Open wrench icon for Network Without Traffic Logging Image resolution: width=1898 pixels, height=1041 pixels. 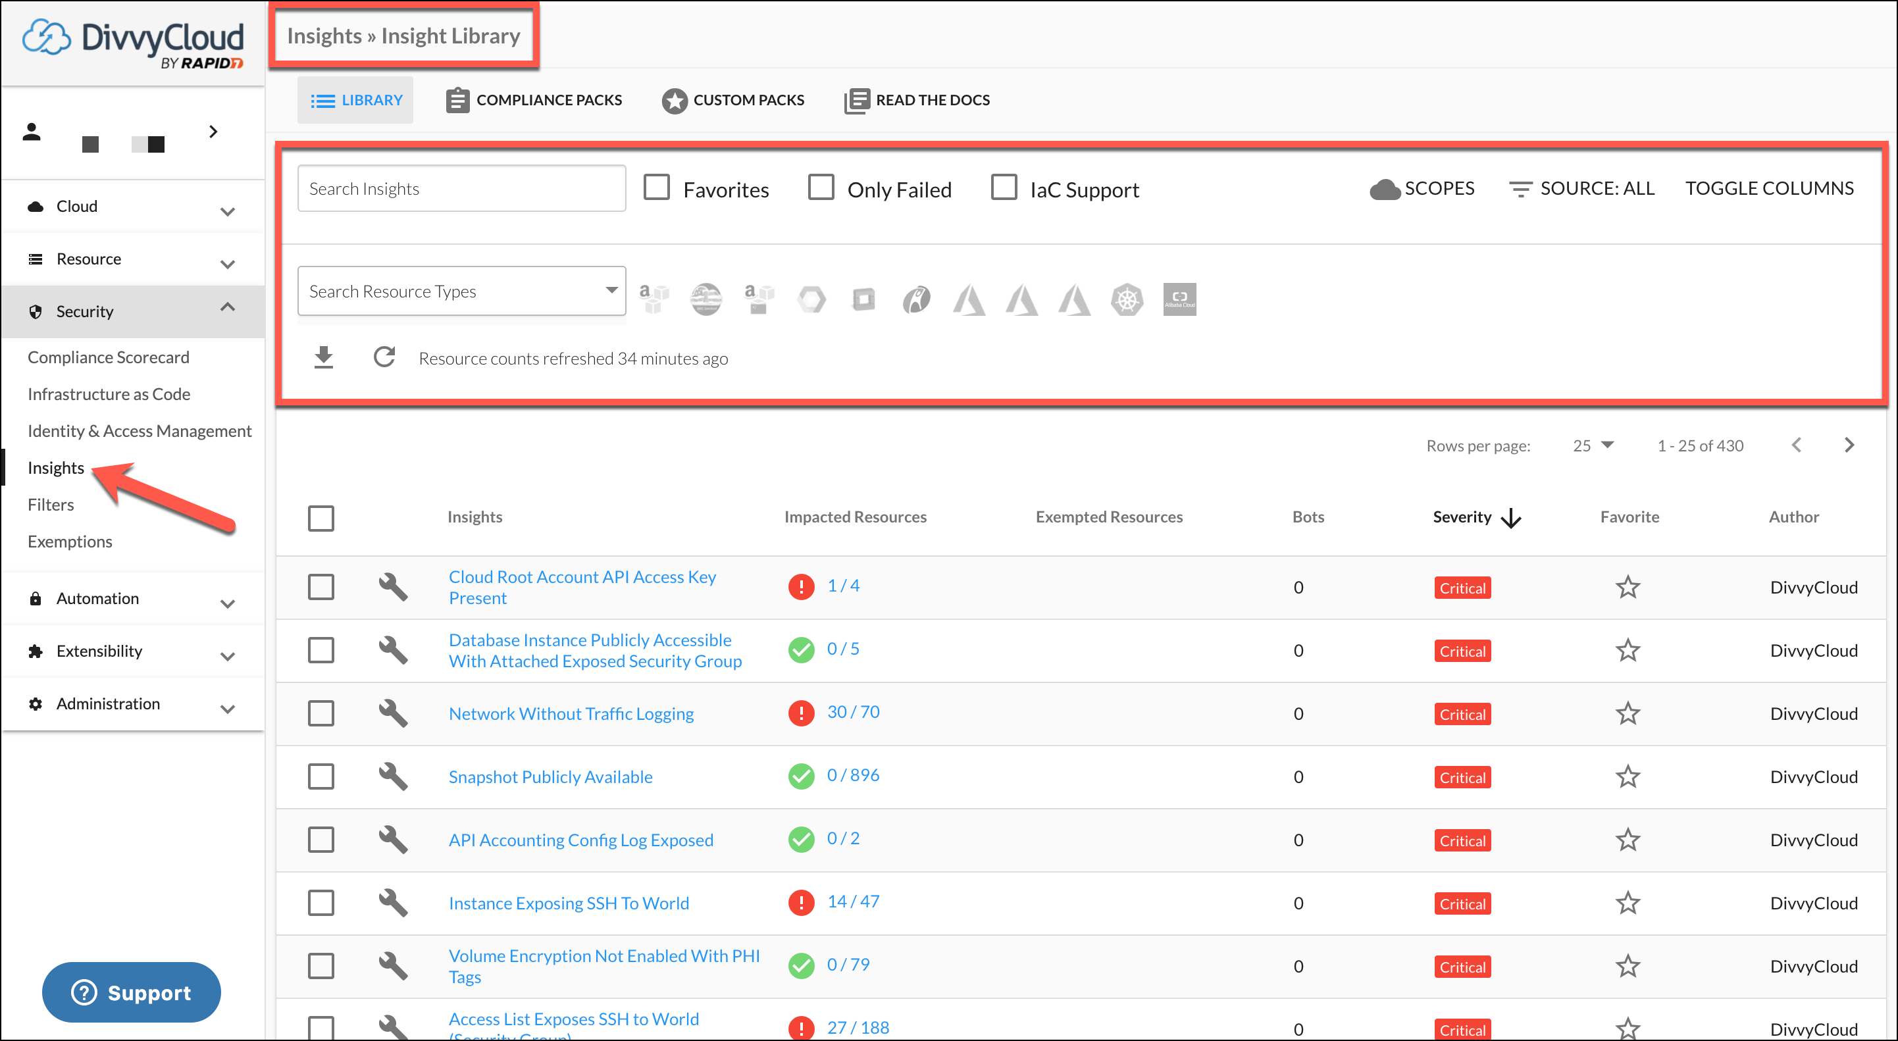coord(393,713)
